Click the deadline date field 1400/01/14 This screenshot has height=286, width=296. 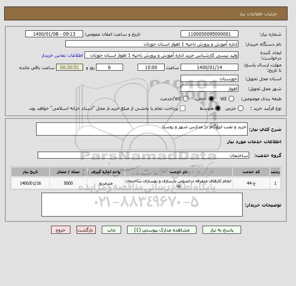click(210, 67)
